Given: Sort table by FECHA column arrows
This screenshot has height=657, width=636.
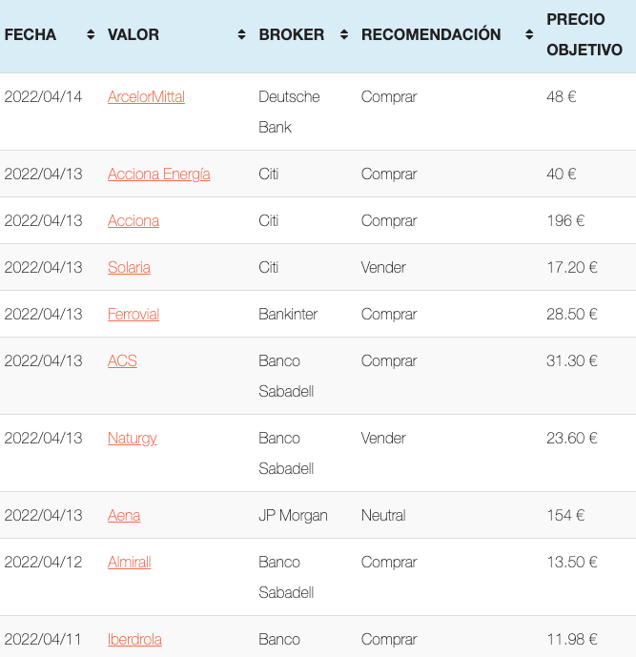Looking at the screenshot, I should click(x=91, y=34).
